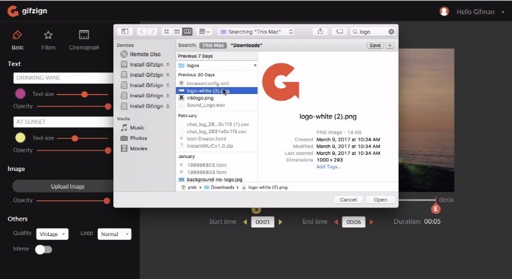Click ymb in the path bar
The image size is (512, 279).
[x=189, y=187]
